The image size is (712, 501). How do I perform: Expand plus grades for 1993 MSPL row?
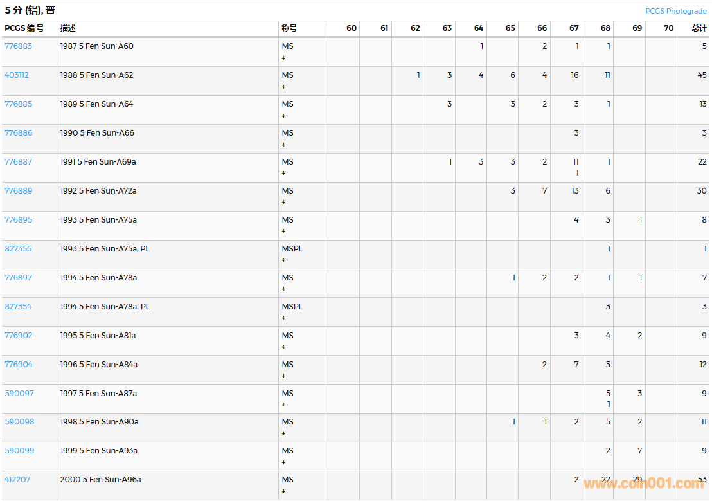[x=283, y=260]
